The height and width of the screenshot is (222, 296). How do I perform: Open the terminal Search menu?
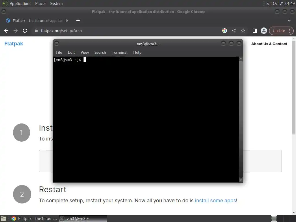click(100, 53)
